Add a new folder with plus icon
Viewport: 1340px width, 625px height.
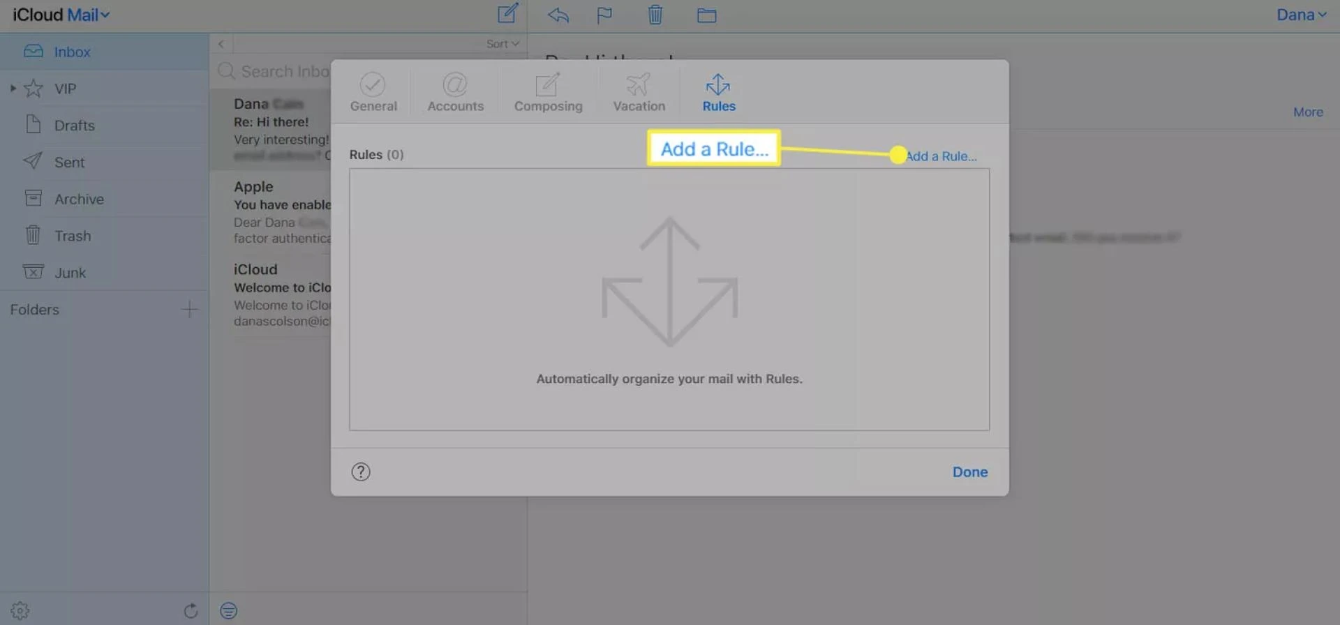[x=189, y=309]
